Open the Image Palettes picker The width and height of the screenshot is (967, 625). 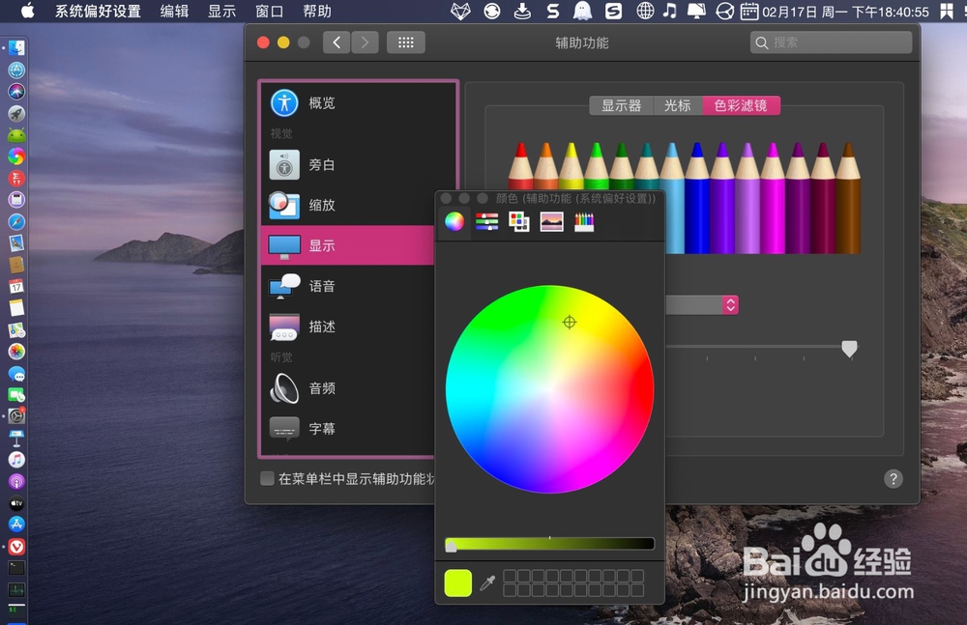(x=550, y=221)
